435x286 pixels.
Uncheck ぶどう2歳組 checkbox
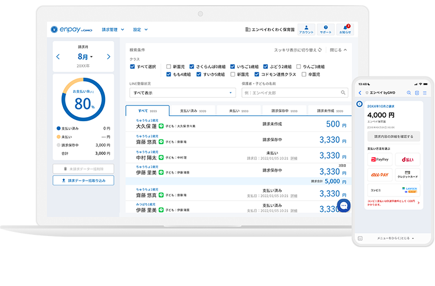266,66
